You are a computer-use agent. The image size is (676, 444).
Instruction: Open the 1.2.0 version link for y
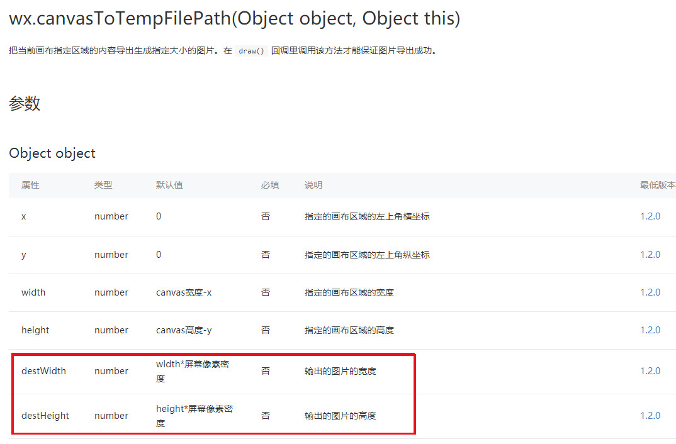point(650,255)
